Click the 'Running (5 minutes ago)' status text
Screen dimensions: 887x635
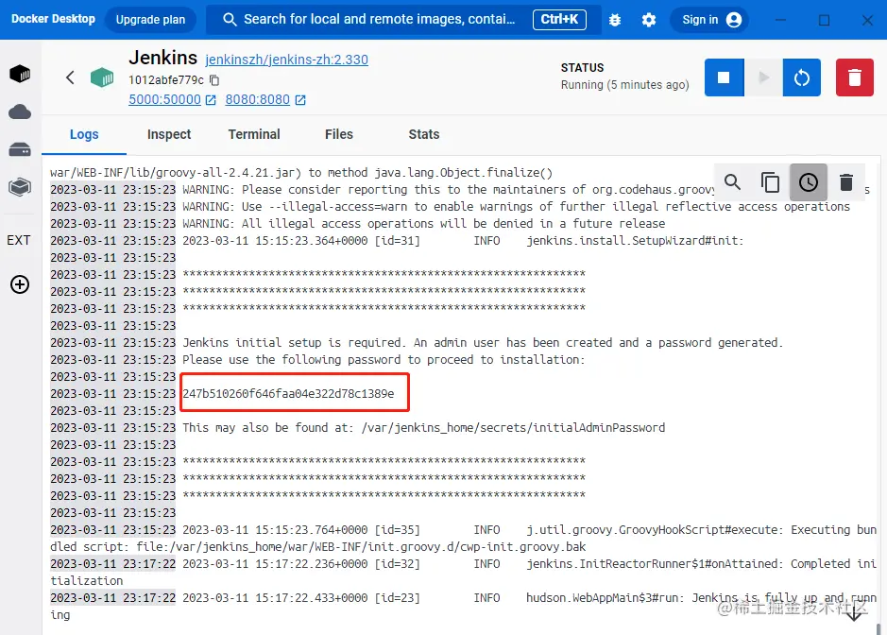tap(624, 85)
